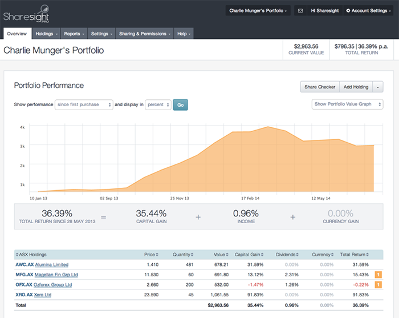
Task: Open Alumina Limited holding link
Action: [x=52, y=265]
